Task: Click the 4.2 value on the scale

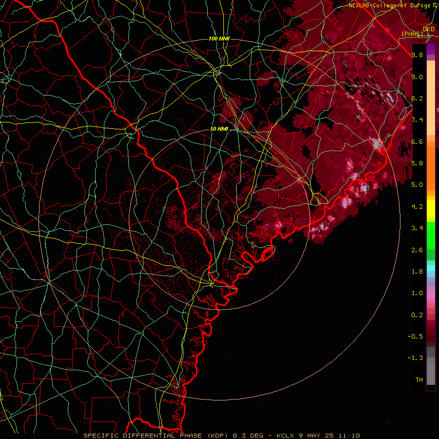Action: coord(417,207)
